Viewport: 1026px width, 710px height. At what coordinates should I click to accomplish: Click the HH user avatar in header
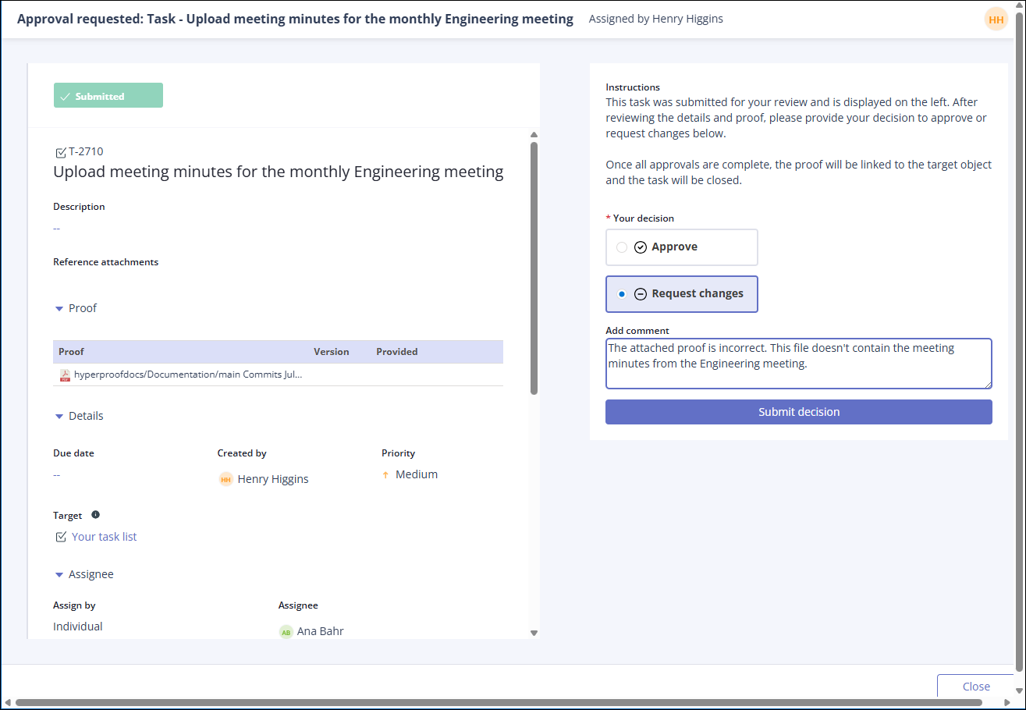coord(996,20)
